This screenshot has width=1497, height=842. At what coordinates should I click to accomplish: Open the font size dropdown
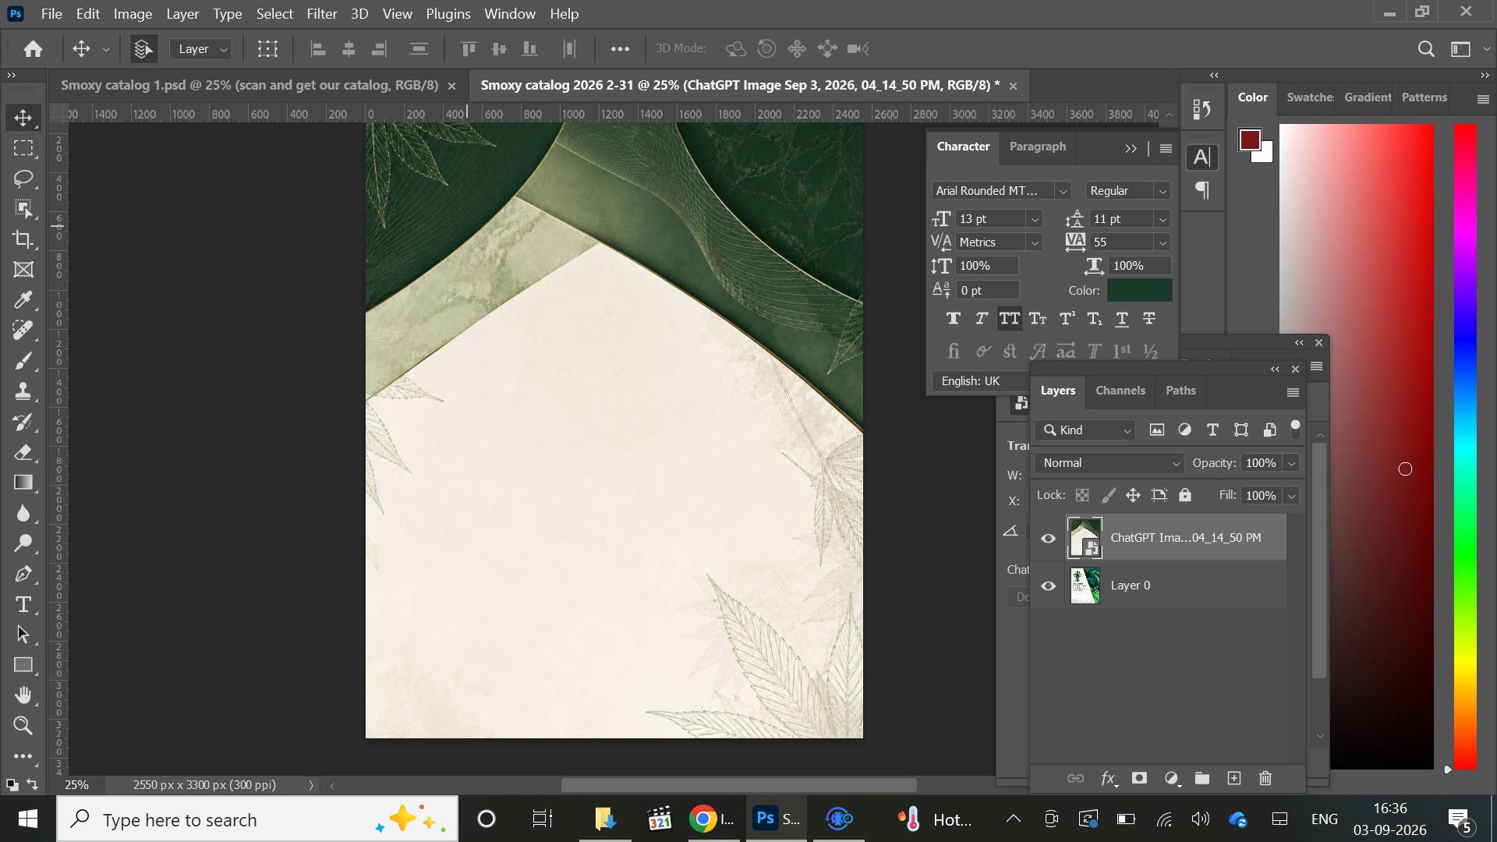click(x=1034, y=219)
